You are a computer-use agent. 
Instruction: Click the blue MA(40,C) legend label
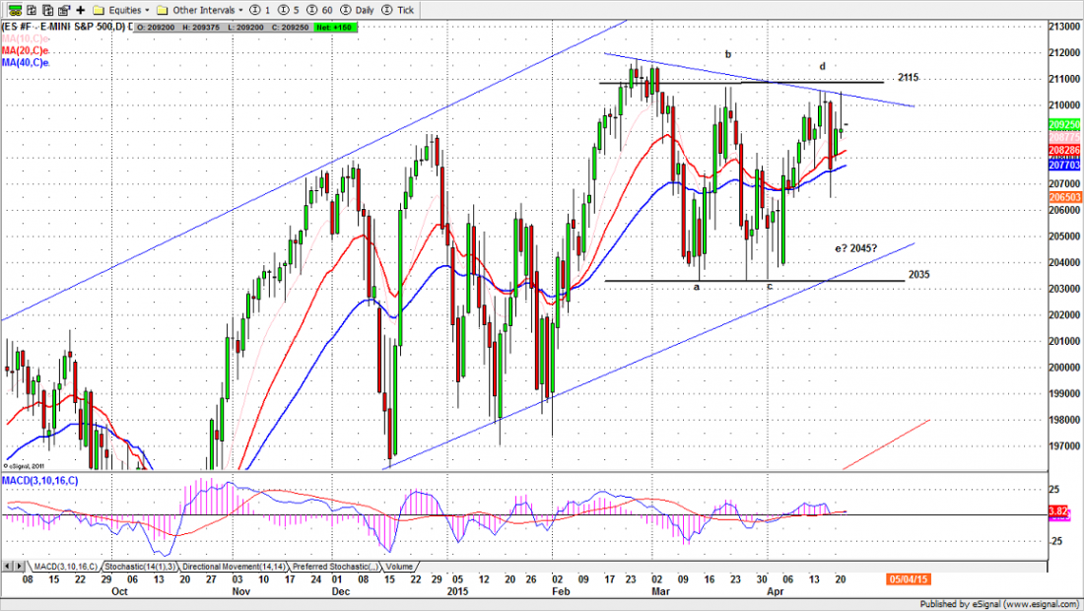(x=26, y=62)
